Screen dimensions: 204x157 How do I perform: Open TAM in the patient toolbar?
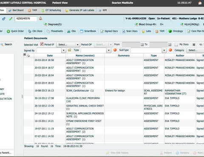160,31
